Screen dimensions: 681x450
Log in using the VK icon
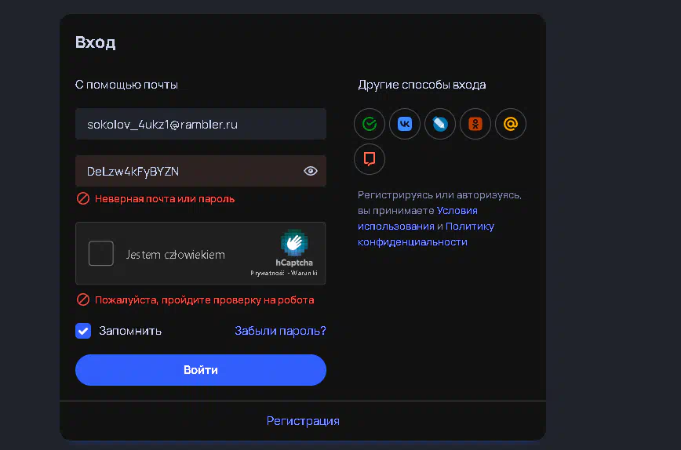tap(405, 124)
